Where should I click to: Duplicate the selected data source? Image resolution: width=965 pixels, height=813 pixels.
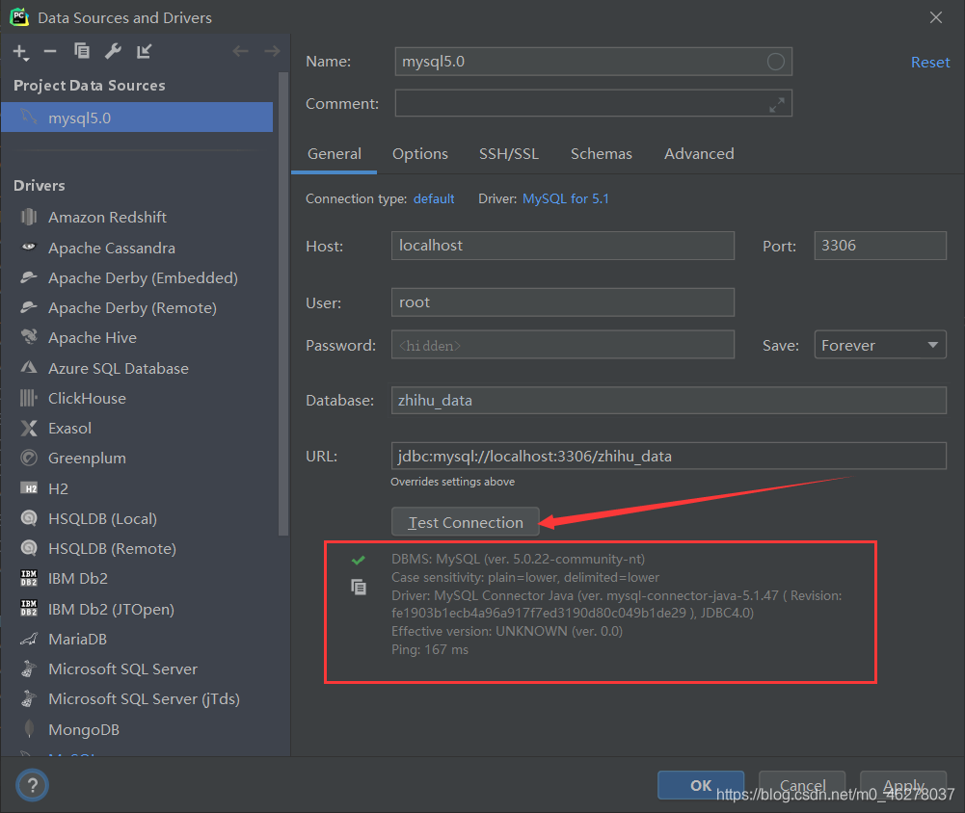pos(82,51)
